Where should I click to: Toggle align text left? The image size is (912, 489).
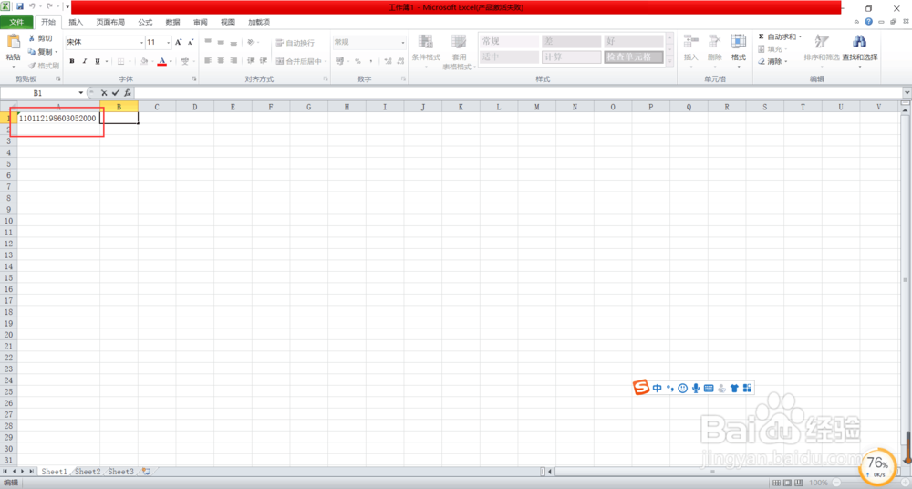click(208, 60)
